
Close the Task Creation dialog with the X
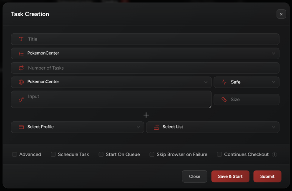tap(281, 14)
